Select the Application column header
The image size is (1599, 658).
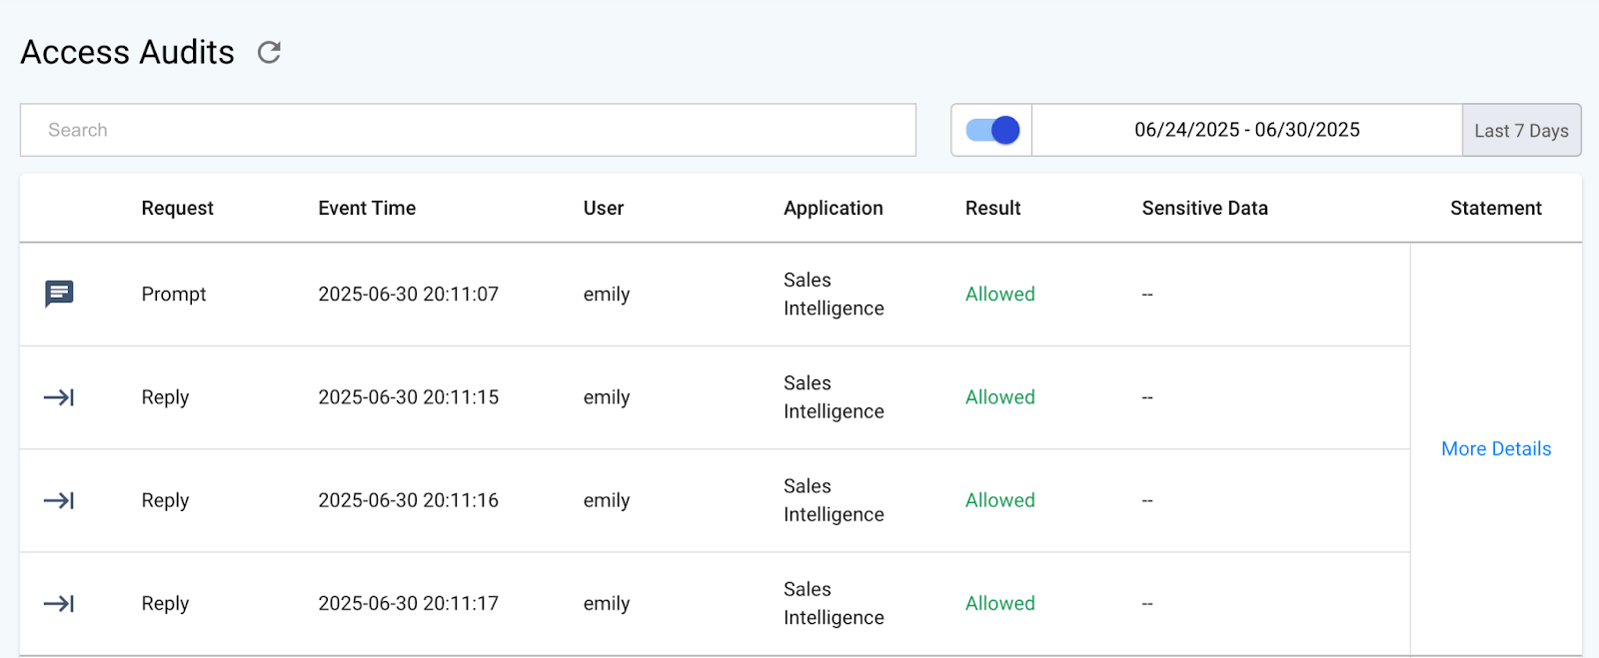[x=832, y=208]
